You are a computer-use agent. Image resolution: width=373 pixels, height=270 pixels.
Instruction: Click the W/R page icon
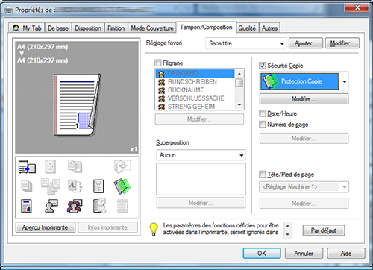click(x=98, y=186)
